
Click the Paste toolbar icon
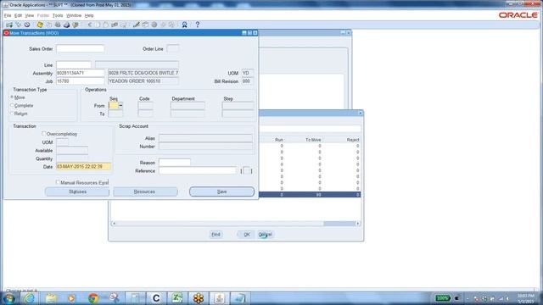click(105, 25)
